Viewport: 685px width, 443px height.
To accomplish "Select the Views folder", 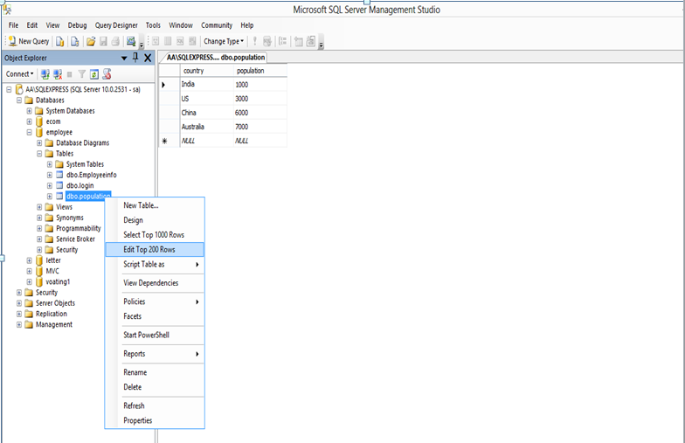I will (x=64, y=207).
